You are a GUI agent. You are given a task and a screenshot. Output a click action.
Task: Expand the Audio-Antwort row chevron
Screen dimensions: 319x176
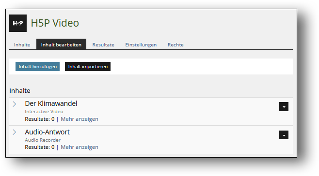[15, 132]
